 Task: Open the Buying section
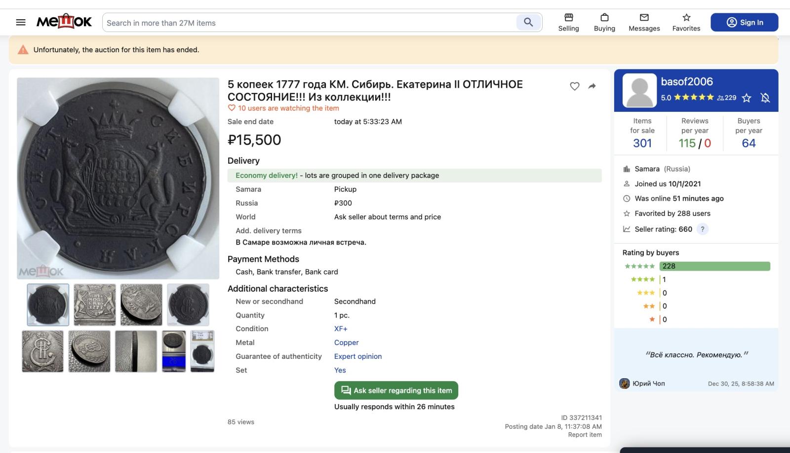[604, 22]
